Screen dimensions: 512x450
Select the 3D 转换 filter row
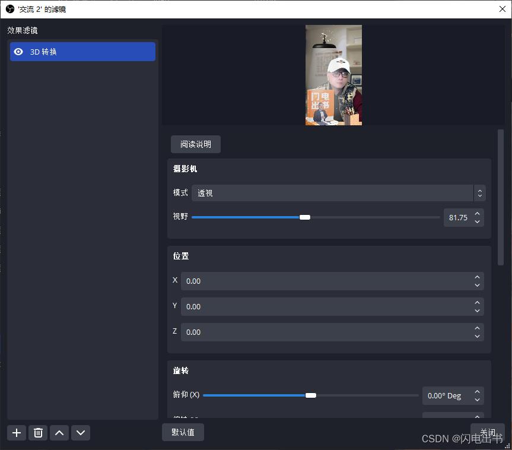pyautogui.click(x=82, y=52)
